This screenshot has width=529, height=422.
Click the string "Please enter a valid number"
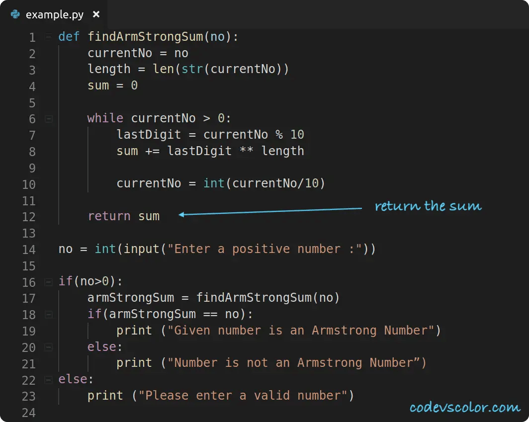[243, 395]
